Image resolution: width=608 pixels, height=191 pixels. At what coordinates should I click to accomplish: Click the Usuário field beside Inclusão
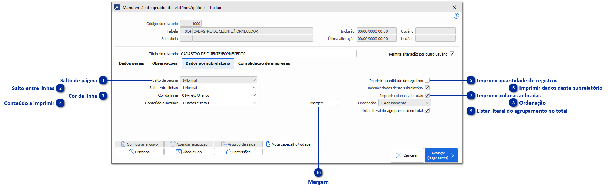pos(435,31)
